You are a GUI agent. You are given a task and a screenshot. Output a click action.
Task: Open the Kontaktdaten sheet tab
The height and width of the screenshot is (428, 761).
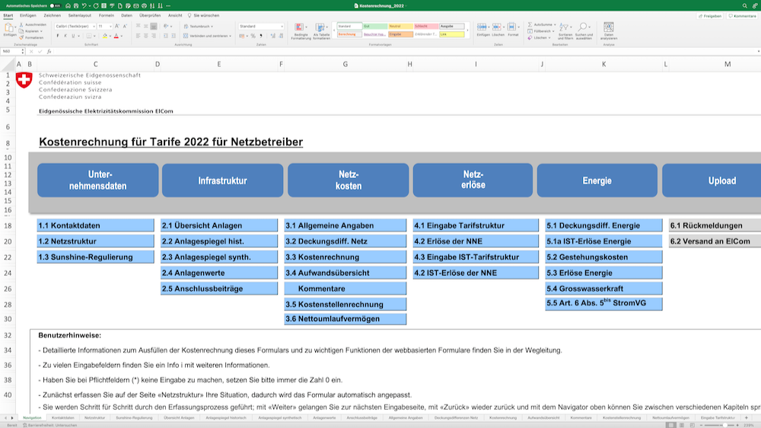point(62,418)
